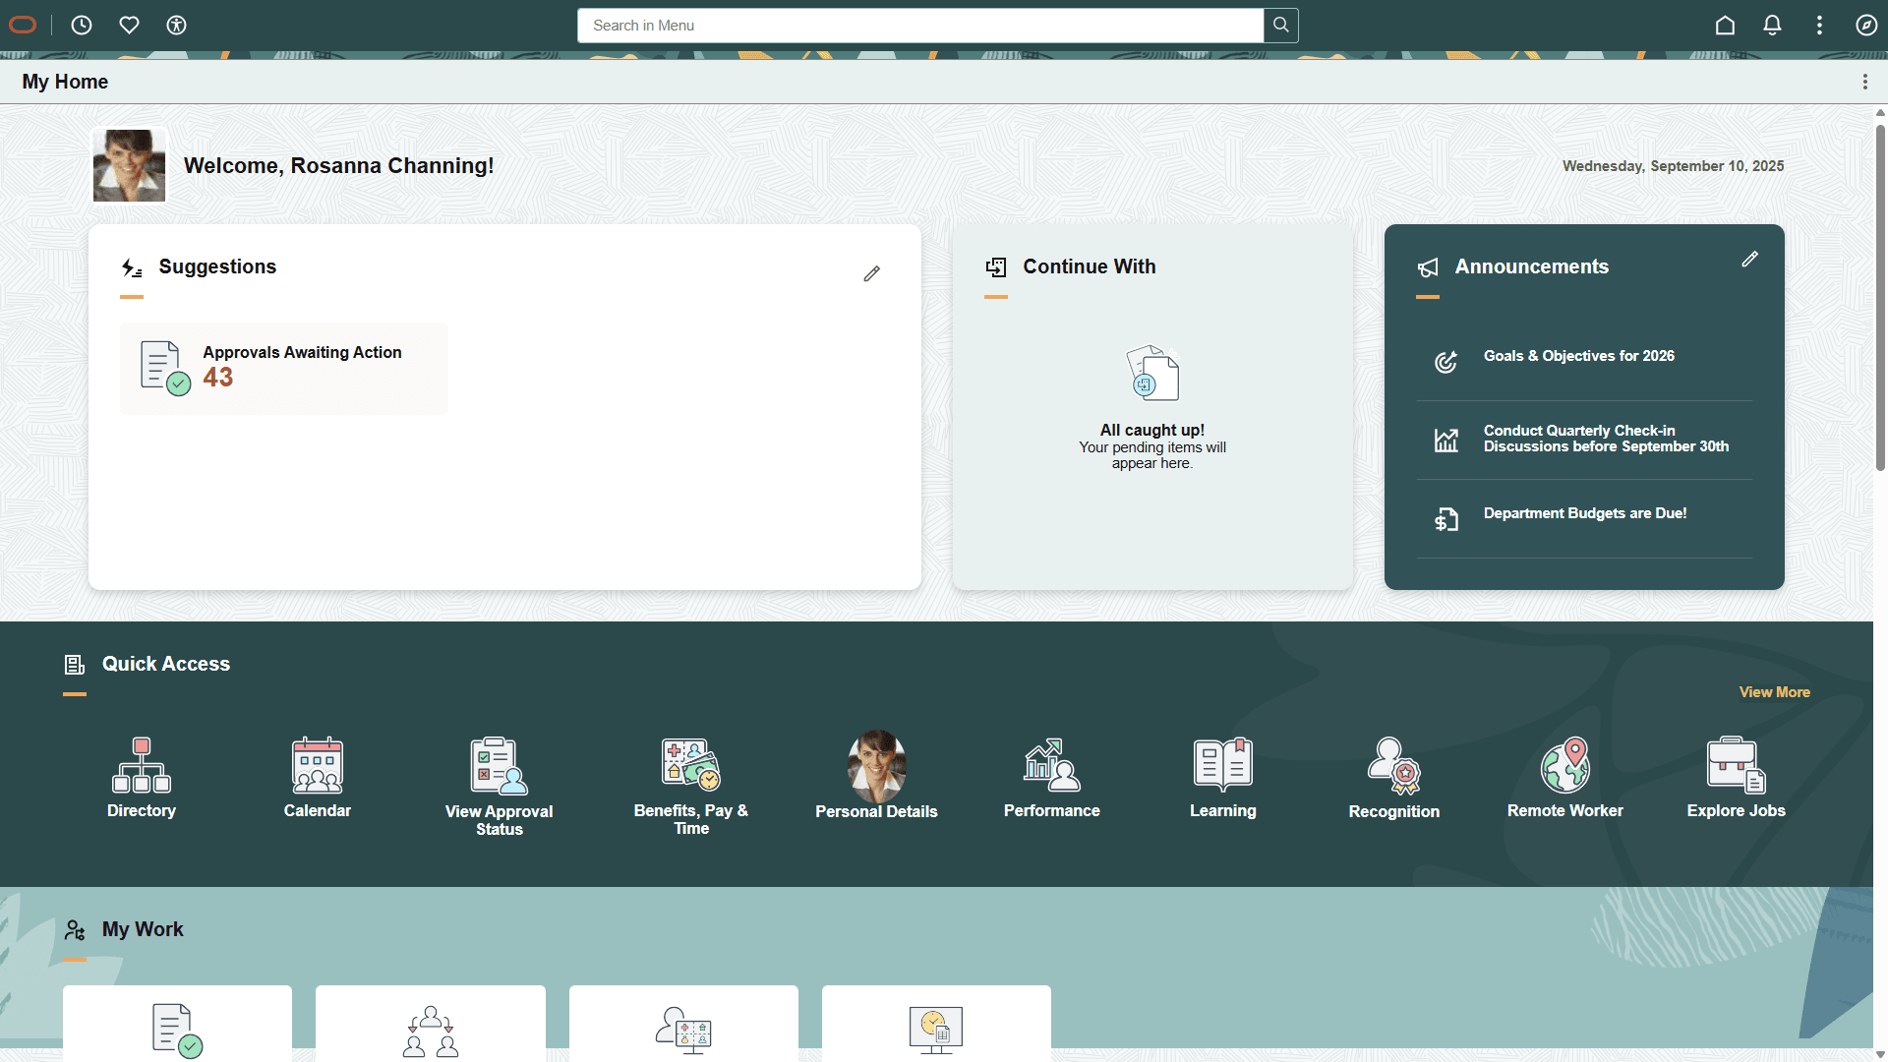The image size is (1888, 1062).
Task: Open Favorites heart icon
Action: pyautogui.click(x=129, y=26)
